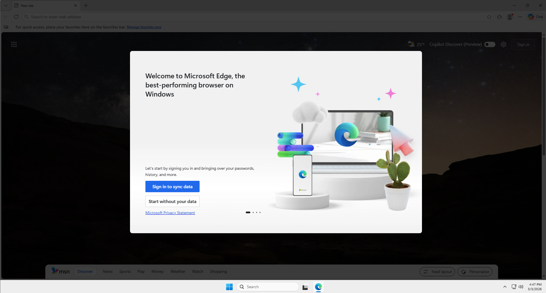Click the Edge taskbar icon
Viewport: 546px width, 293px height.
(318, 287)
